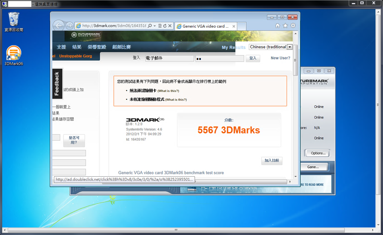Click browser horizontal scroll right arrow
This screenshot has width=383, height=235.
coord(290,181)
